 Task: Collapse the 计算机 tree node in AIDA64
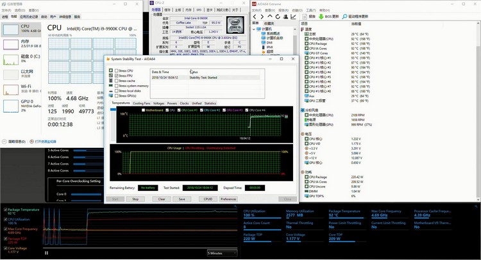pos(254,29)
